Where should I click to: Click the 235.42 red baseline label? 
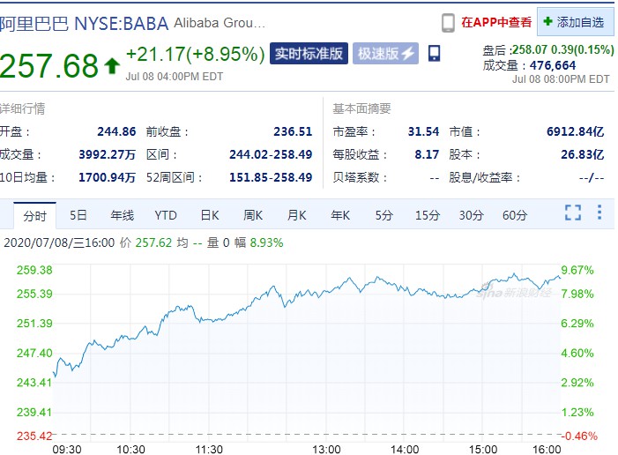point(34,436)
